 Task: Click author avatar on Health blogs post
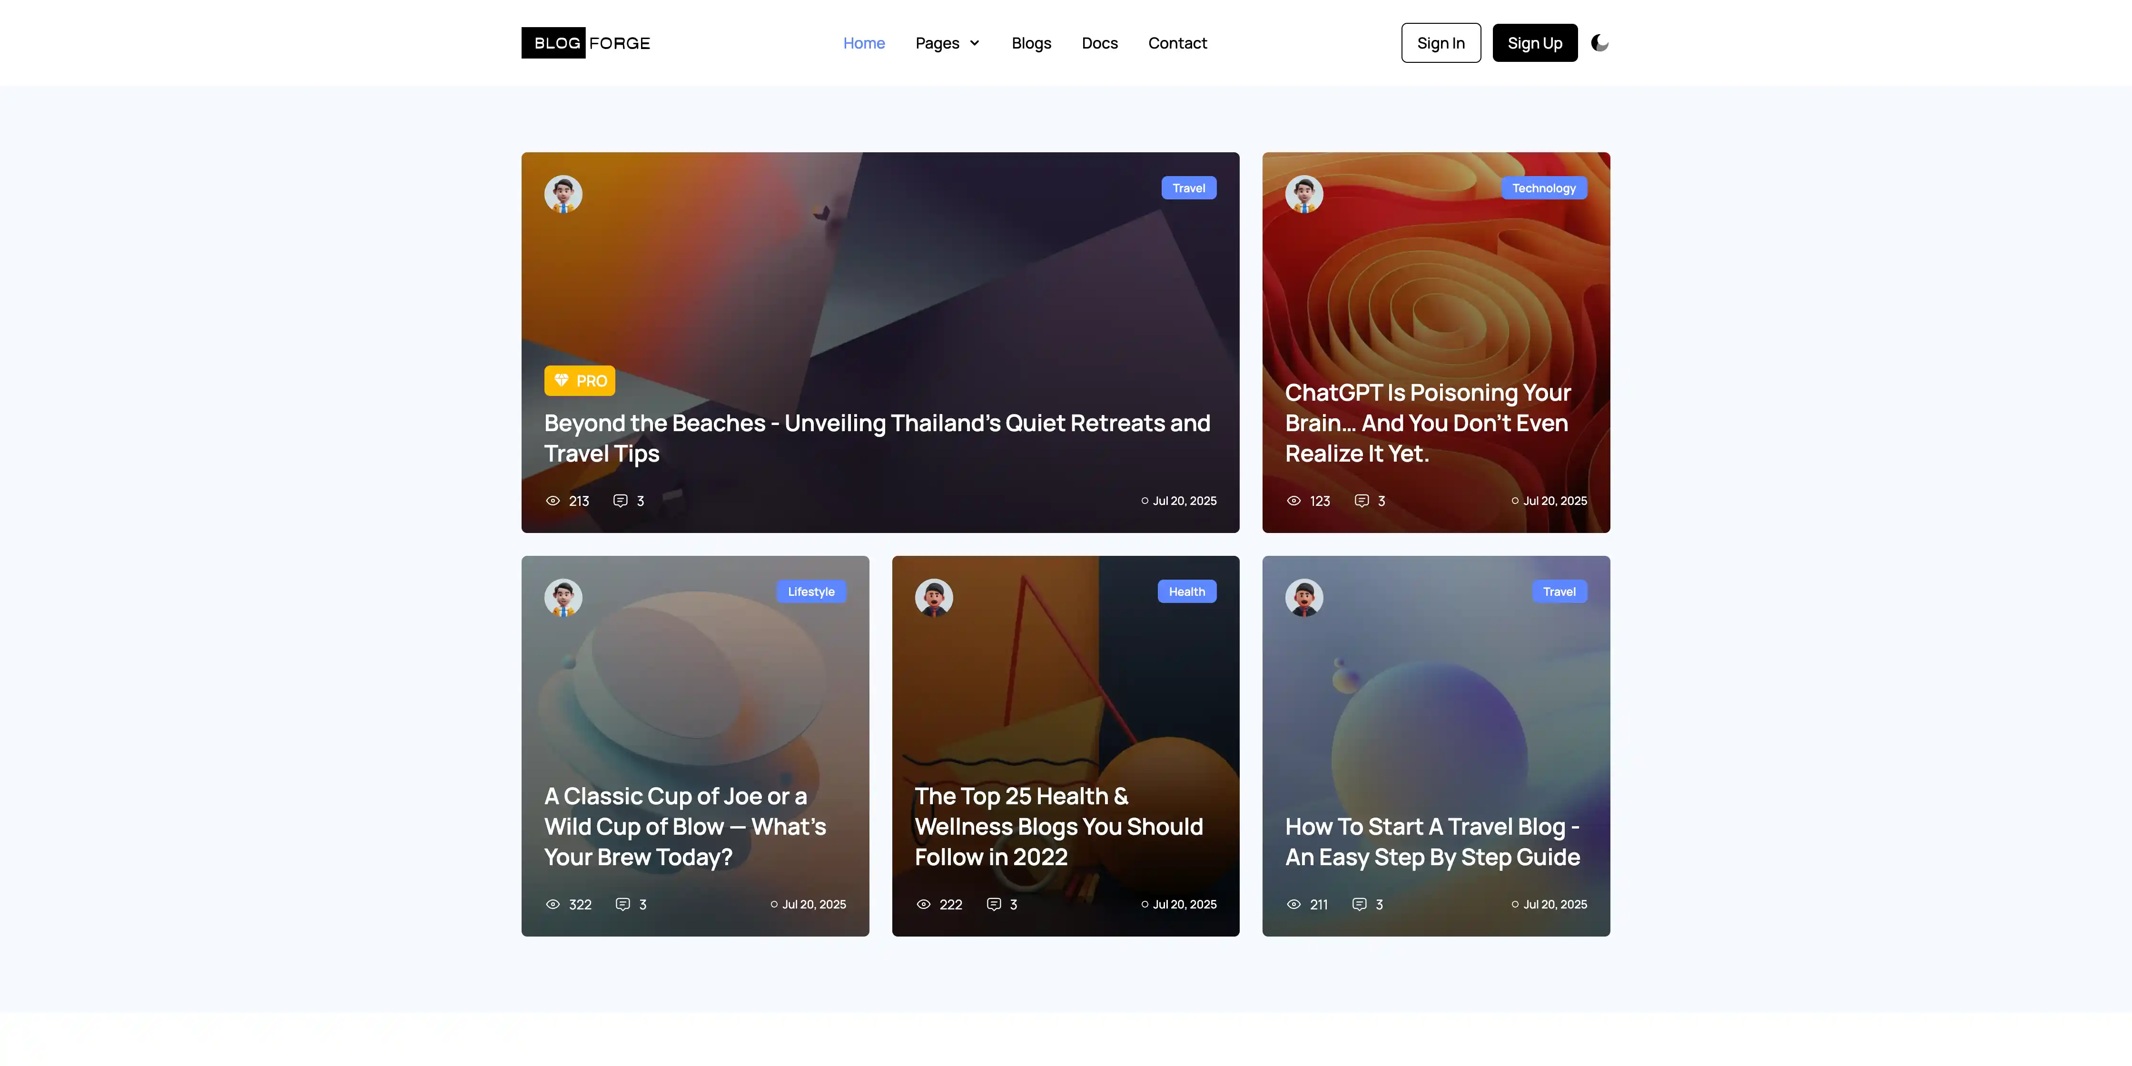(934, 598)
